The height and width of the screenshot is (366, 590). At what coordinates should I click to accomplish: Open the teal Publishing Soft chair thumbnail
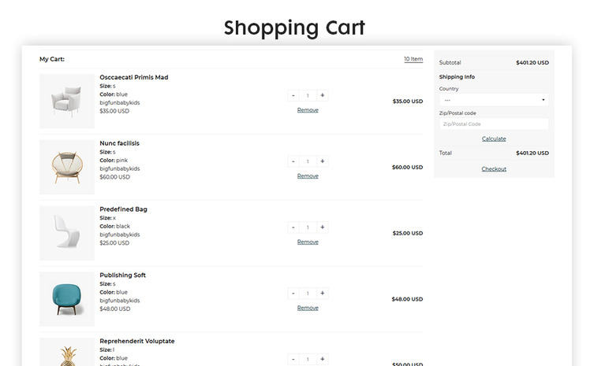coord(67,299)
